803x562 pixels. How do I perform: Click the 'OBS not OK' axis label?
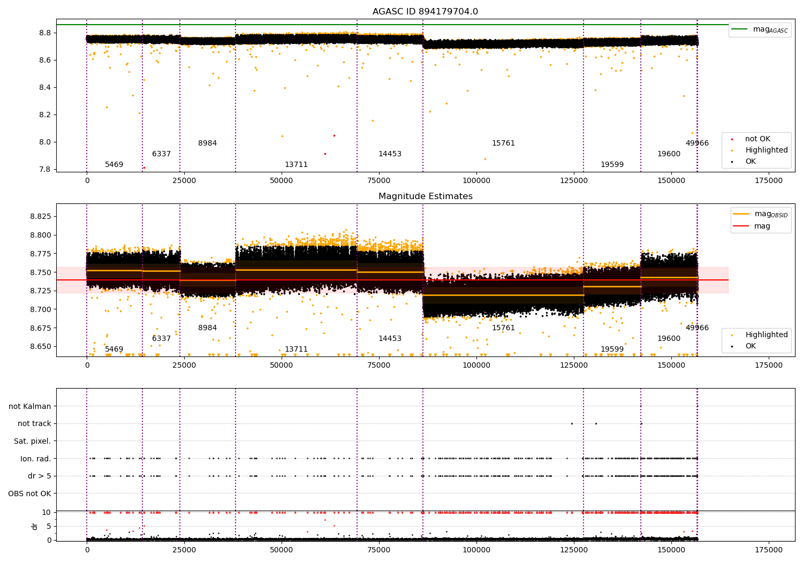click(30, 493)
